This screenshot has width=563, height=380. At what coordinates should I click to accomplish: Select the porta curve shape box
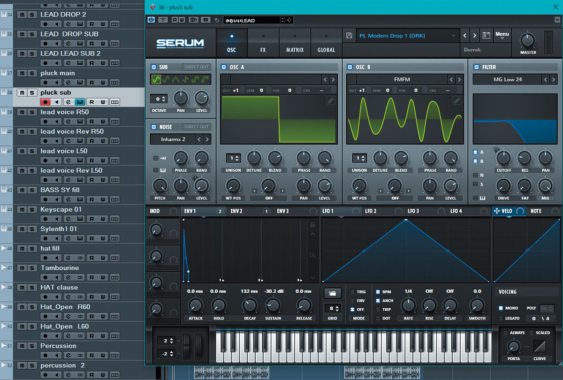coord(540,346)
